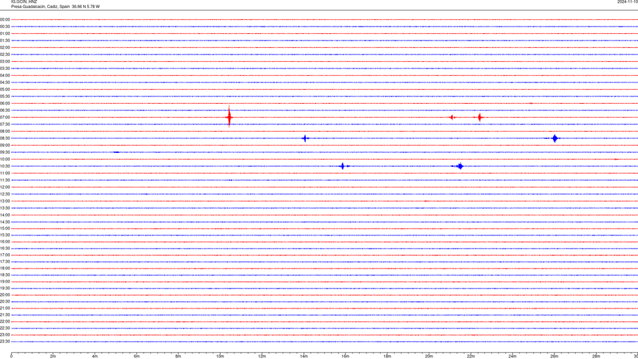Click the 20:00 time label

5,295
